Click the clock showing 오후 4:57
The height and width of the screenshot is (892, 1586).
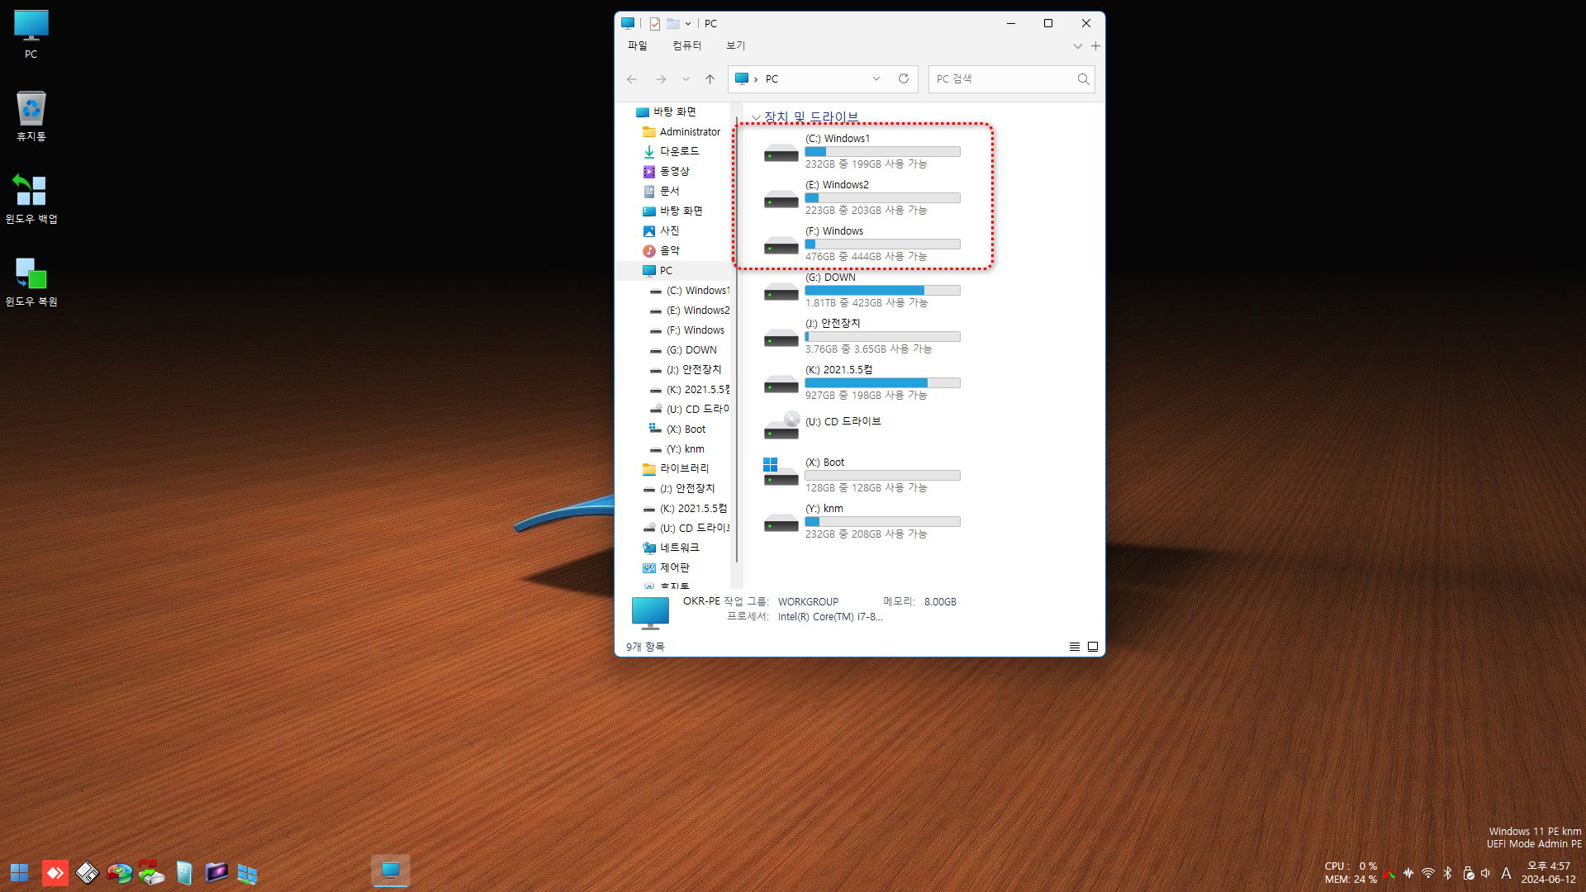point(1549,866)
